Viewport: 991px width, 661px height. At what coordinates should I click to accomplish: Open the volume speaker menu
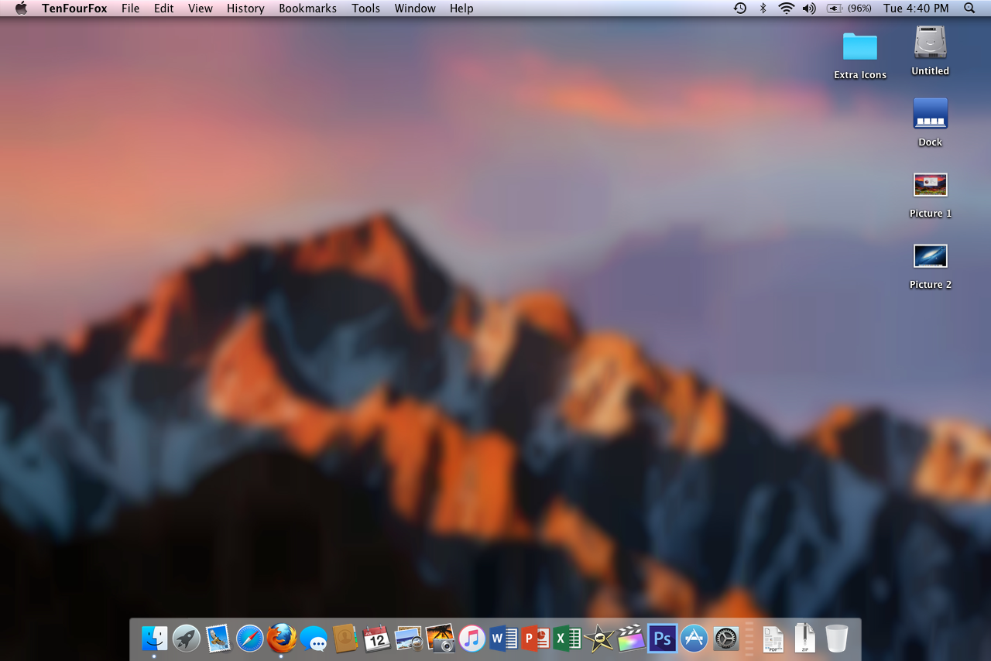tap(810, 9)
